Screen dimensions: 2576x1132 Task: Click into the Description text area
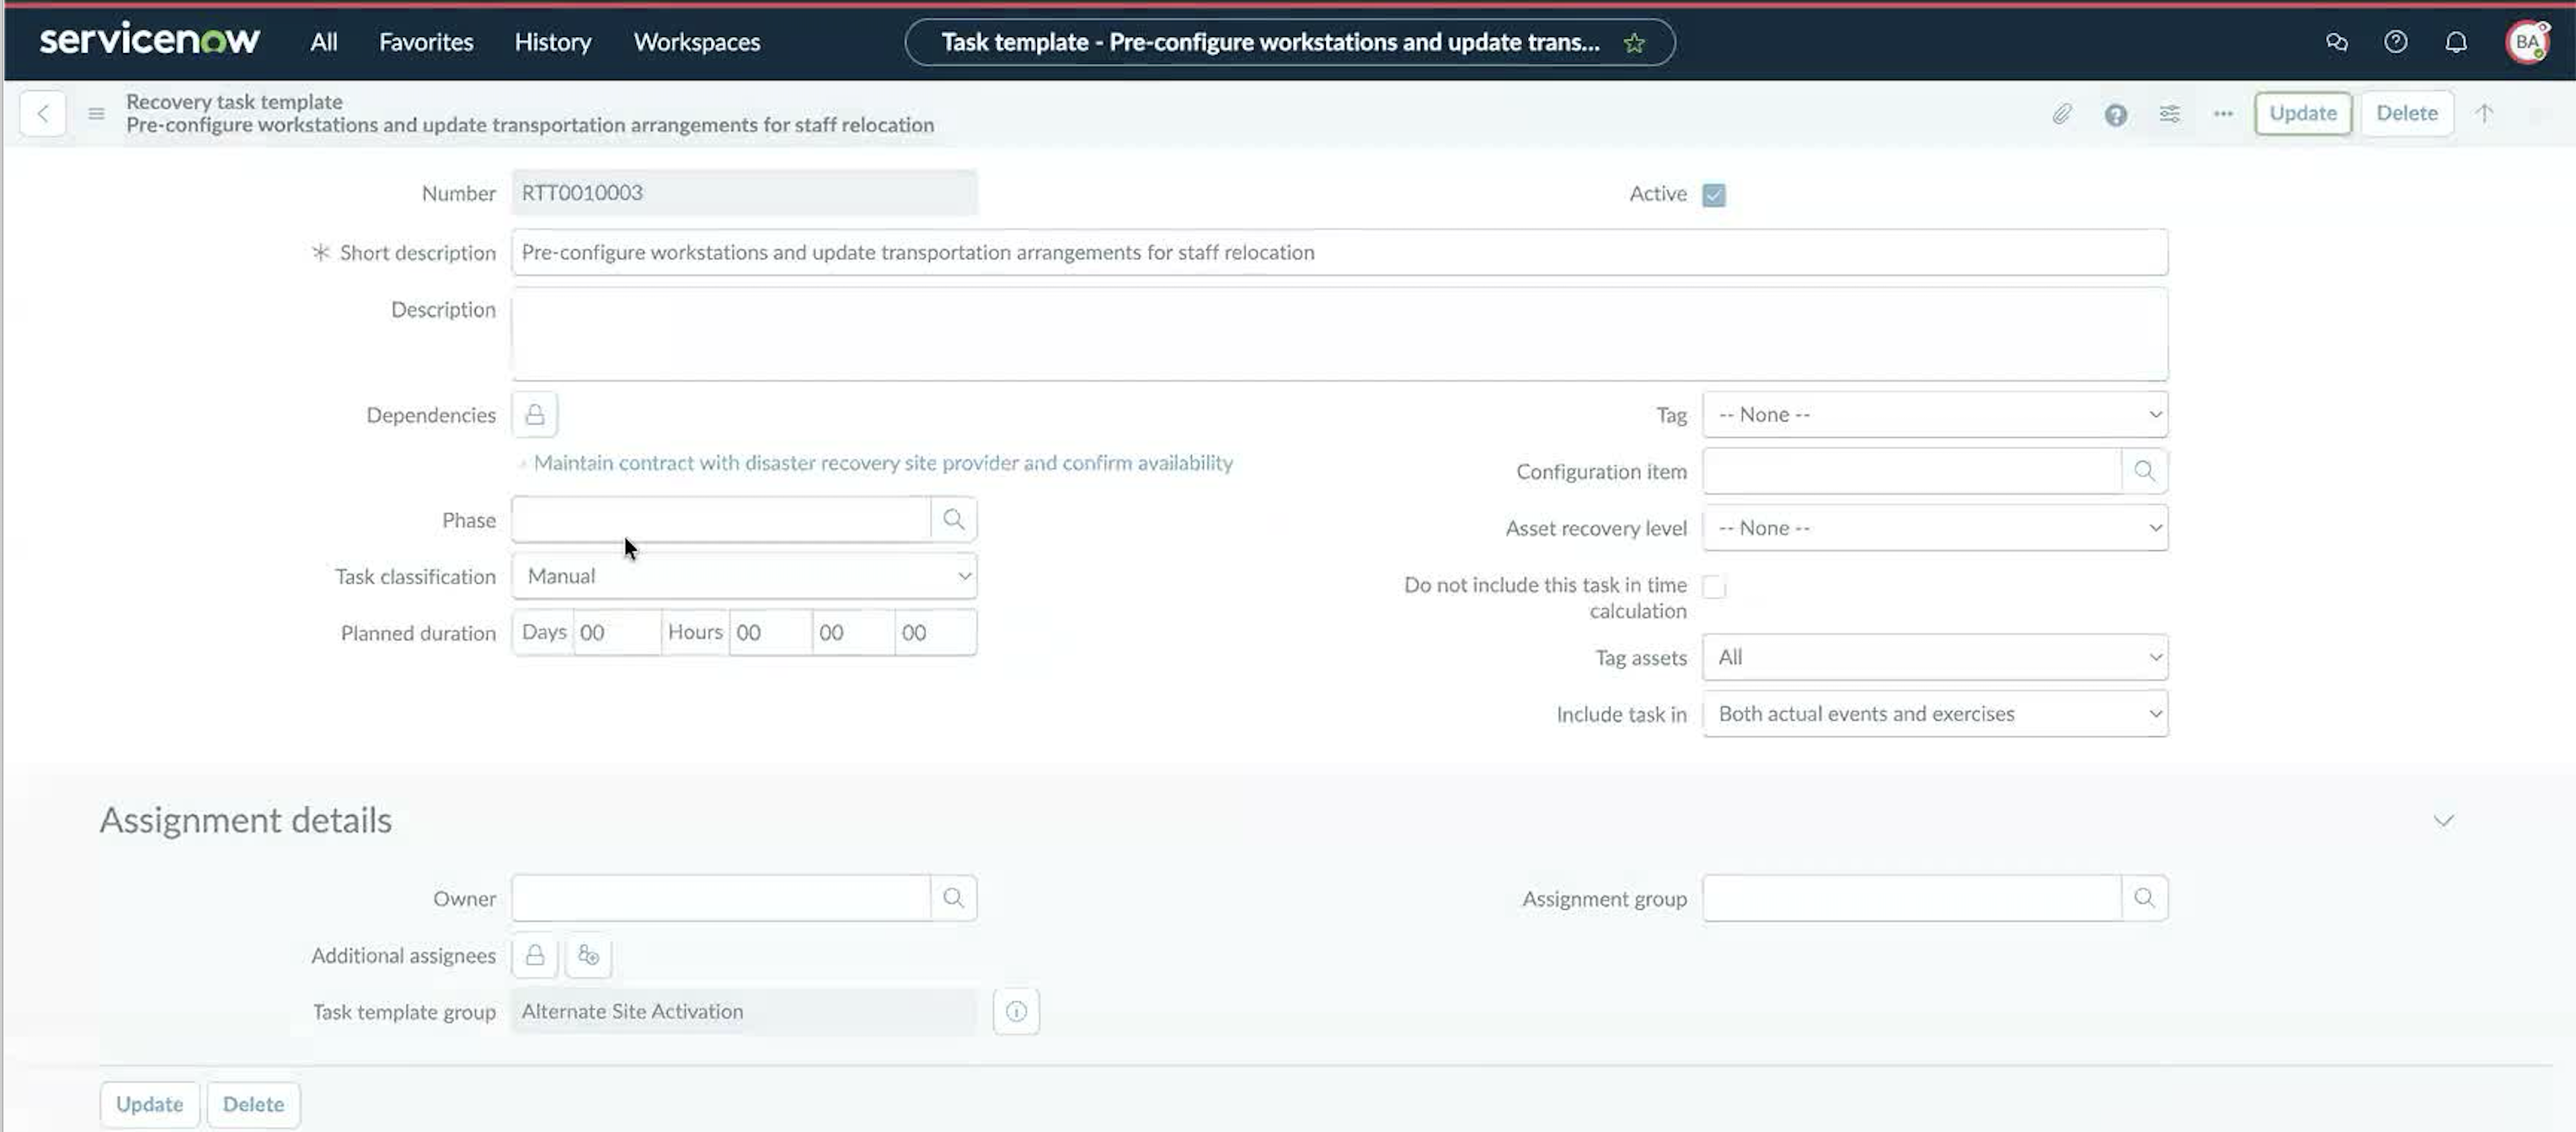[1339, 334]
